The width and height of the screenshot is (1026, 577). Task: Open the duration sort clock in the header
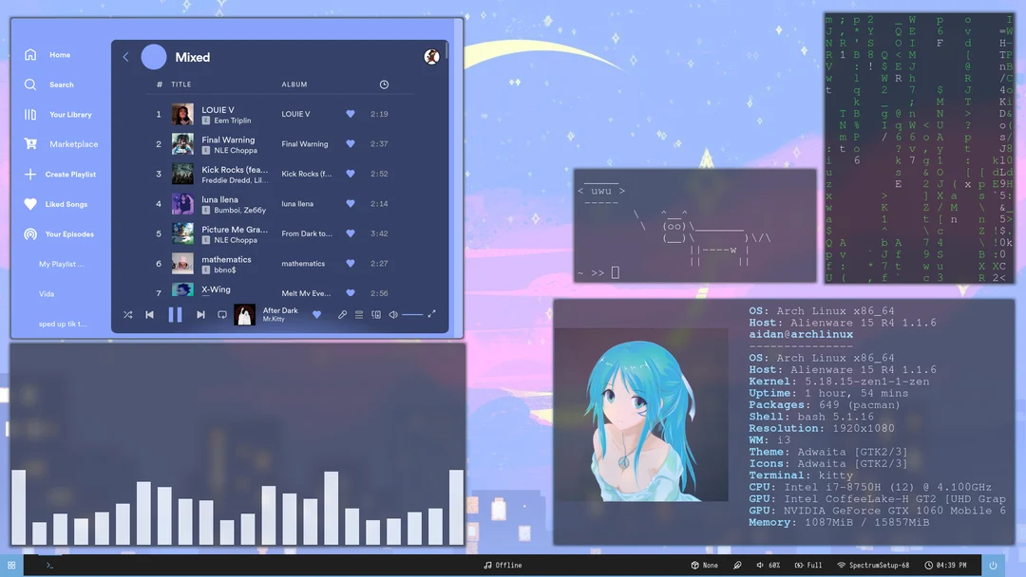pos(384,84)
